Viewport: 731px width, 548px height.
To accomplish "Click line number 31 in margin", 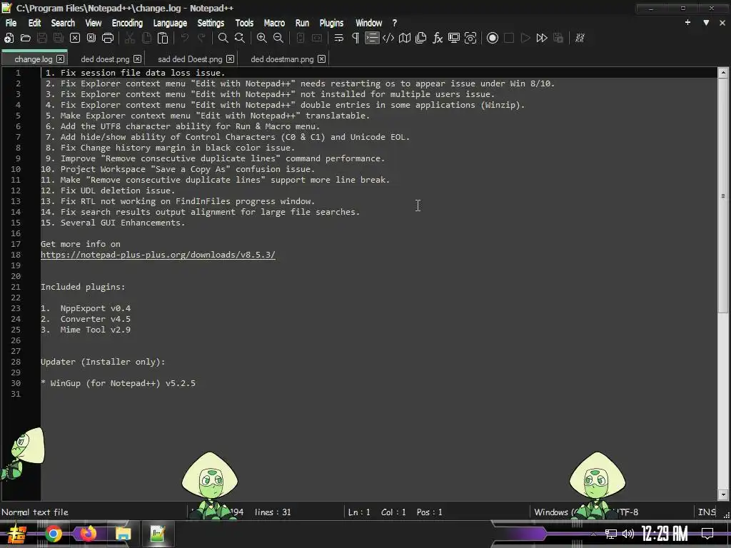I will [16, 394].
